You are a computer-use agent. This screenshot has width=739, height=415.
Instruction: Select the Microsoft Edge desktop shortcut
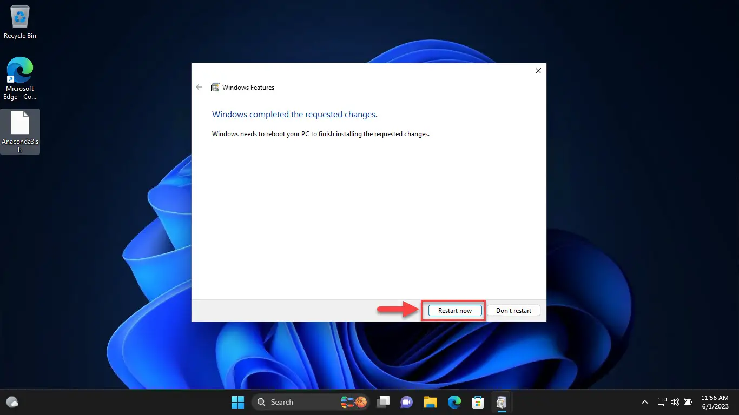point(20,79)
